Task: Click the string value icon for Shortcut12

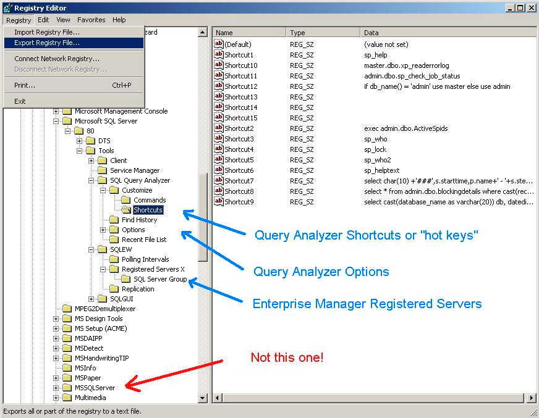Action: tap(219, 86)
